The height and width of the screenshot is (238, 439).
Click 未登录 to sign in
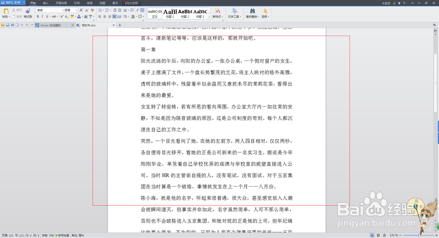coord(386,3)
